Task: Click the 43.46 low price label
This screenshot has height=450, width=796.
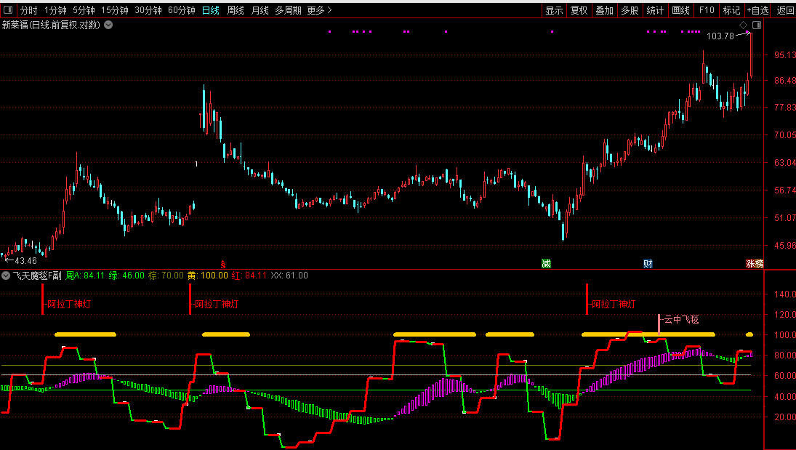Action: point(26,261)
